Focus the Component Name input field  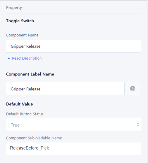73,46
